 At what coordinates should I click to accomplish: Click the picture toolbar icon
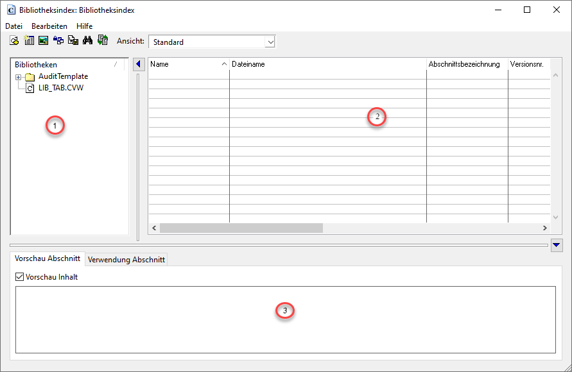(x=43, y=40)
